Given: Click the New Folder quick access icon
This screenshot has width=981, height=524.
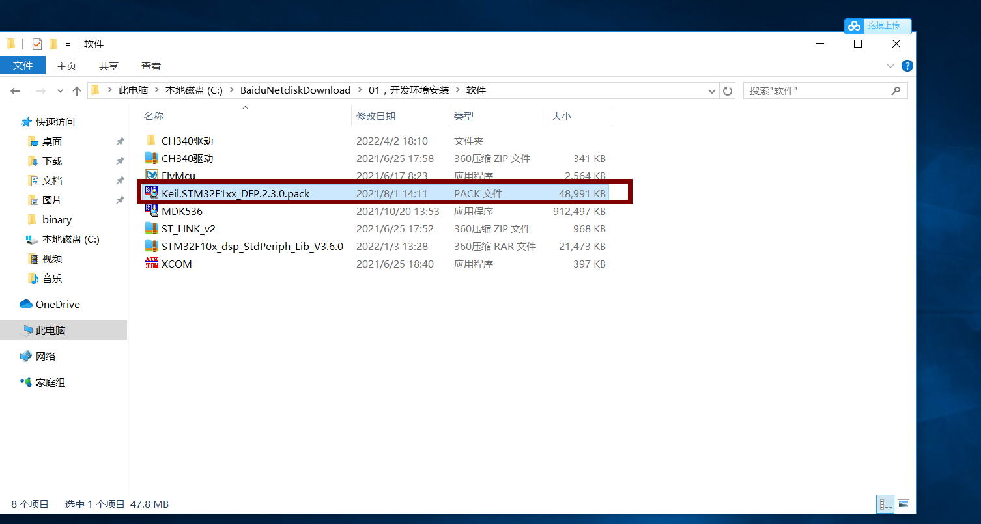Looking at the screenshot, I should [53, 44].
